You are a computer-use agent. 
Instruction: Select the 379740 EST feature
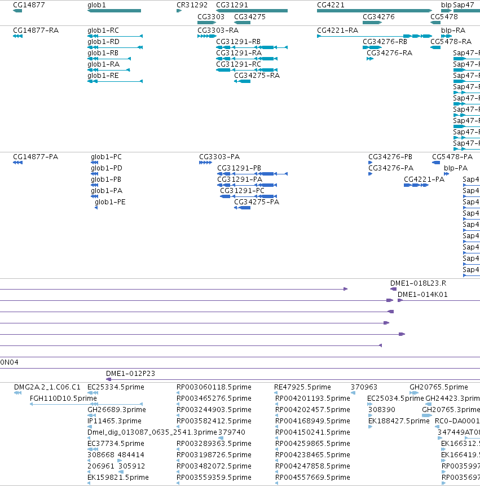tap(221, 438)
